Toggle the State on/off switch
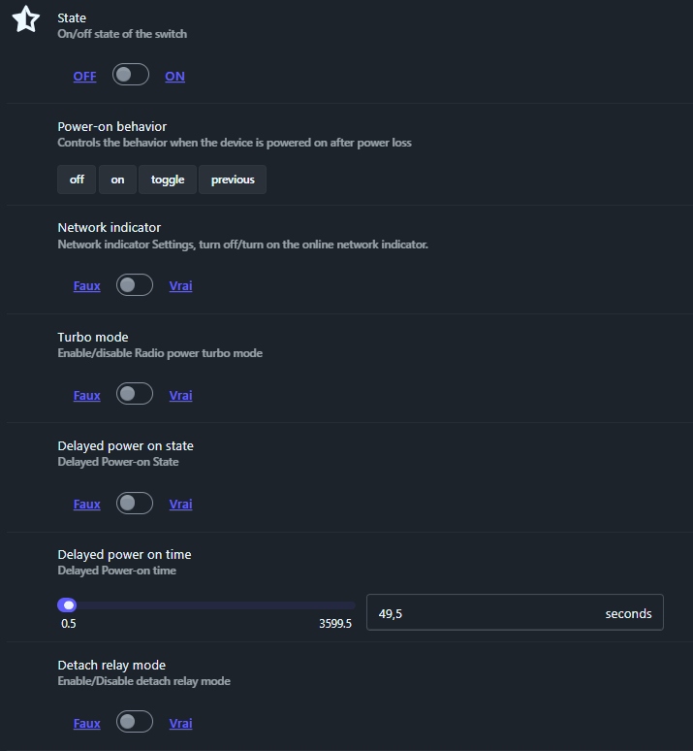Screen dimensions: 693x751 coord(131,75)
